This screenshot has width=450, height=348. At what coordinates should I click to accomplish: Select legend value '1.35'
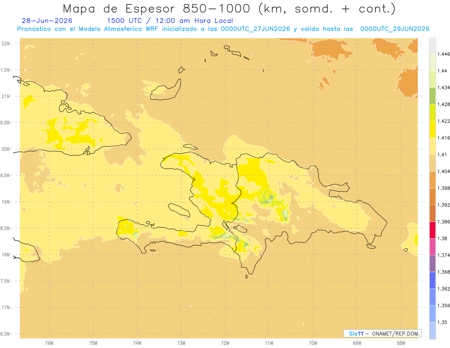tap(442, 322)
